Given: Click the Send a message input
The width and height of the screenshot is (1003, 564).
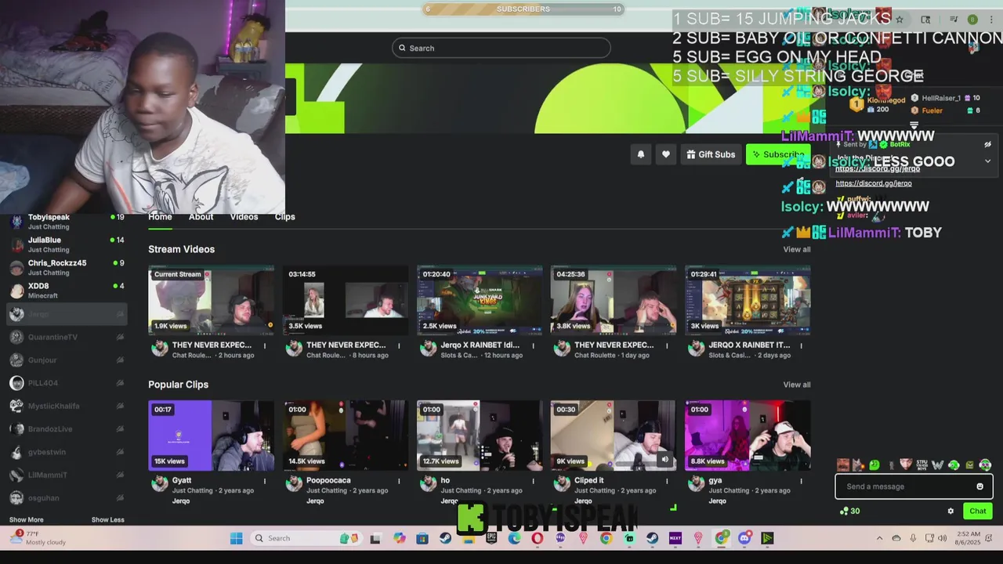Looking at the screenshot, I should [x=914, y=486].
